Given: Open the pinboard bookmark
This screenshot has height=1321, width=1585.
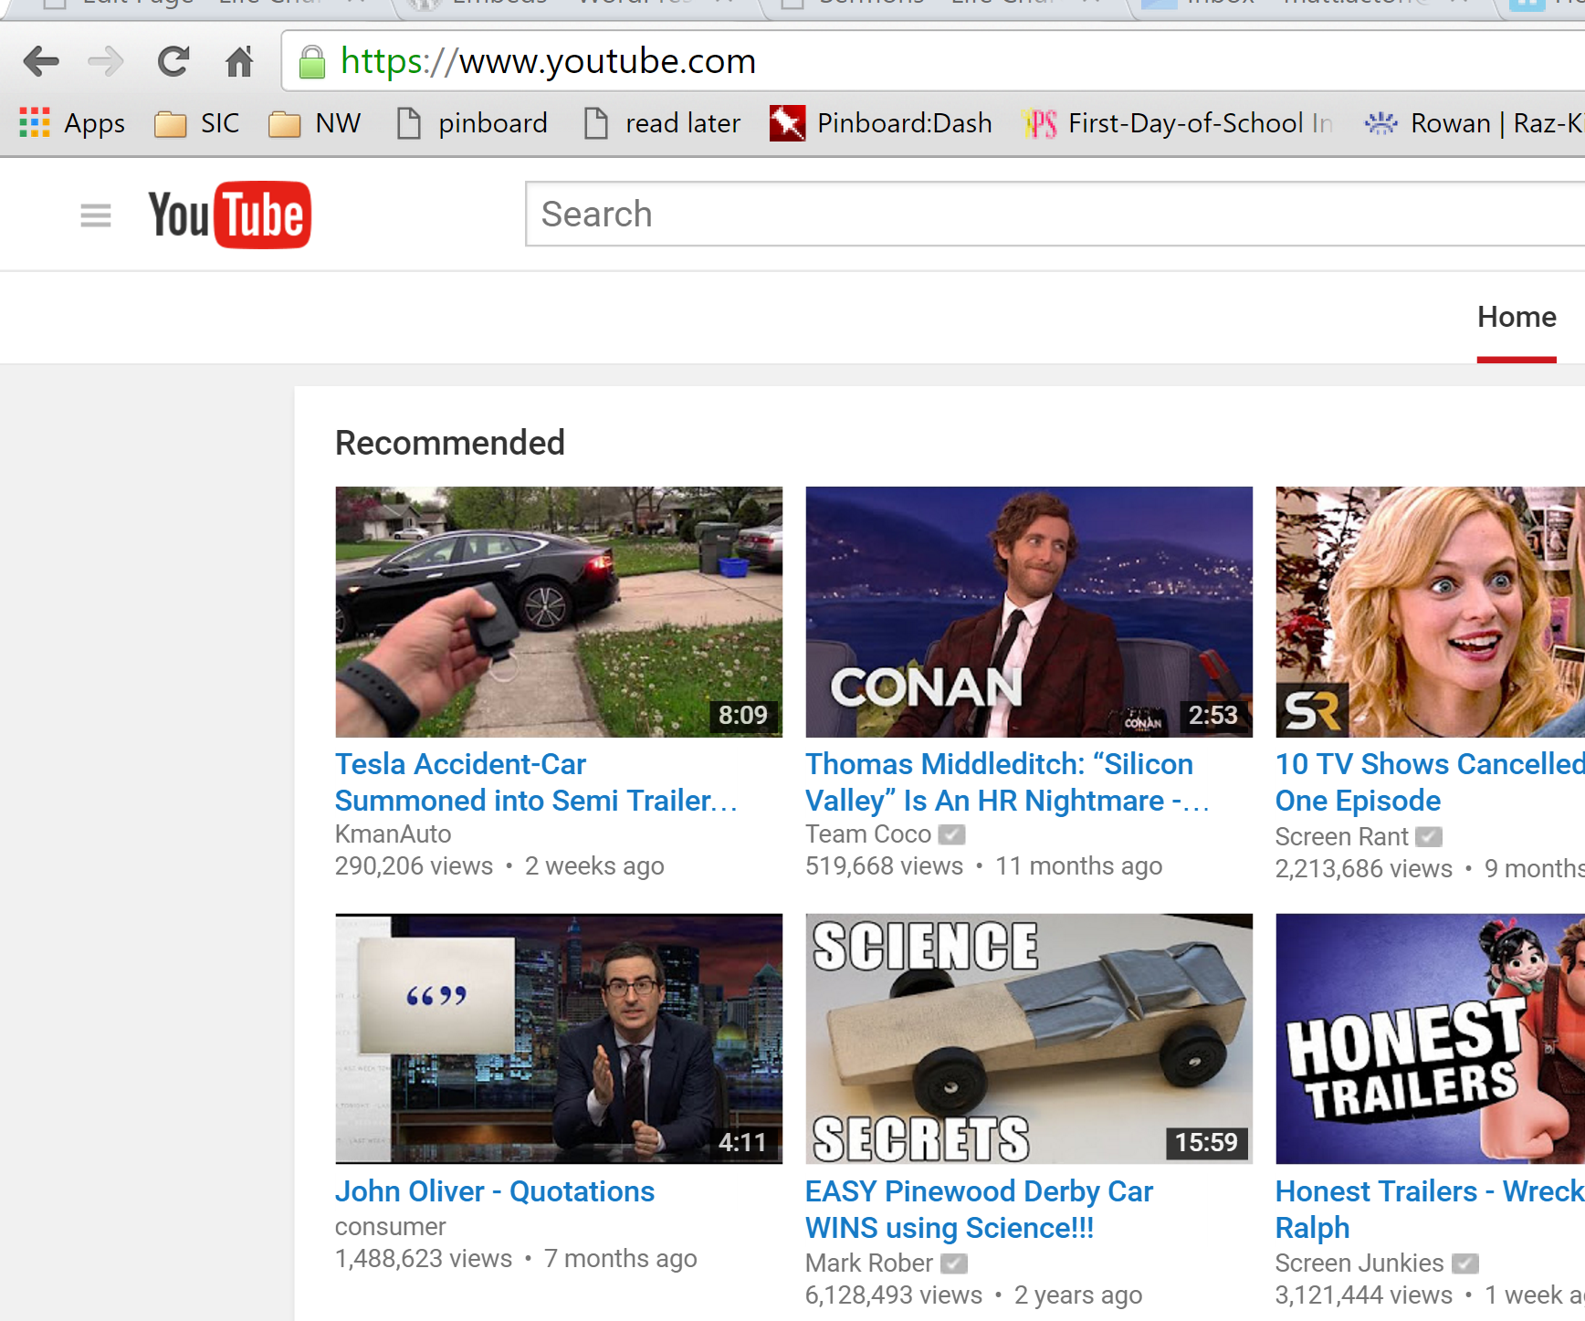Looking at the screenshot, I should click(x=473, y=123).
